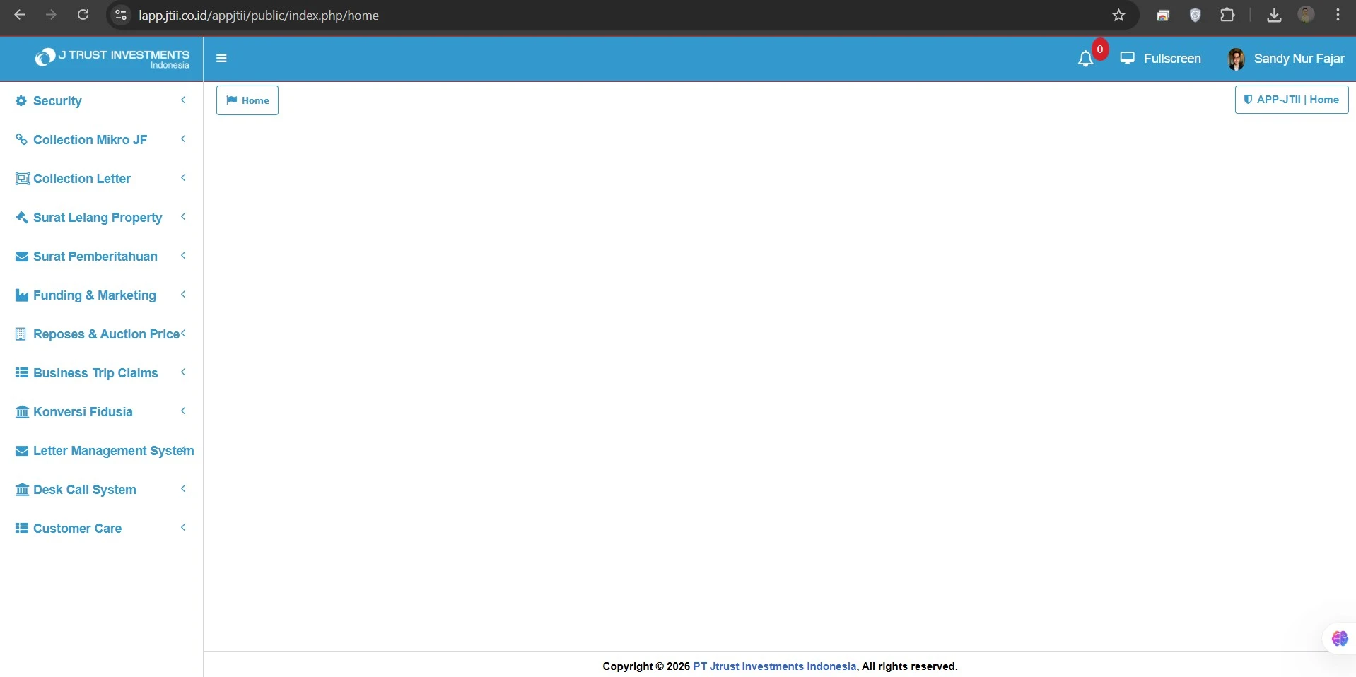Image resolution: width=1356 pixels, height=677 pixels.
Task: Click the floating brain assistant icon
Action: pos(1340,639)
